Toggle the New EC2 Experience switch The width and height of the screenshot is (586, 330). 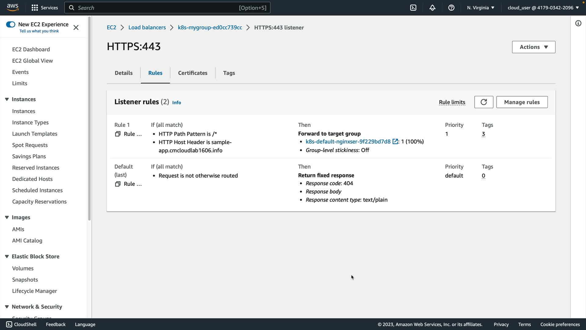point(11,24)
